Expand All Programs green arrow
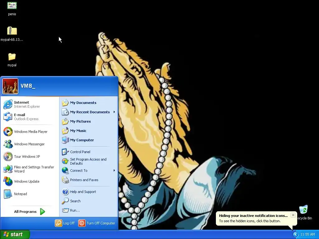319x239 pixels. [42, 212]
